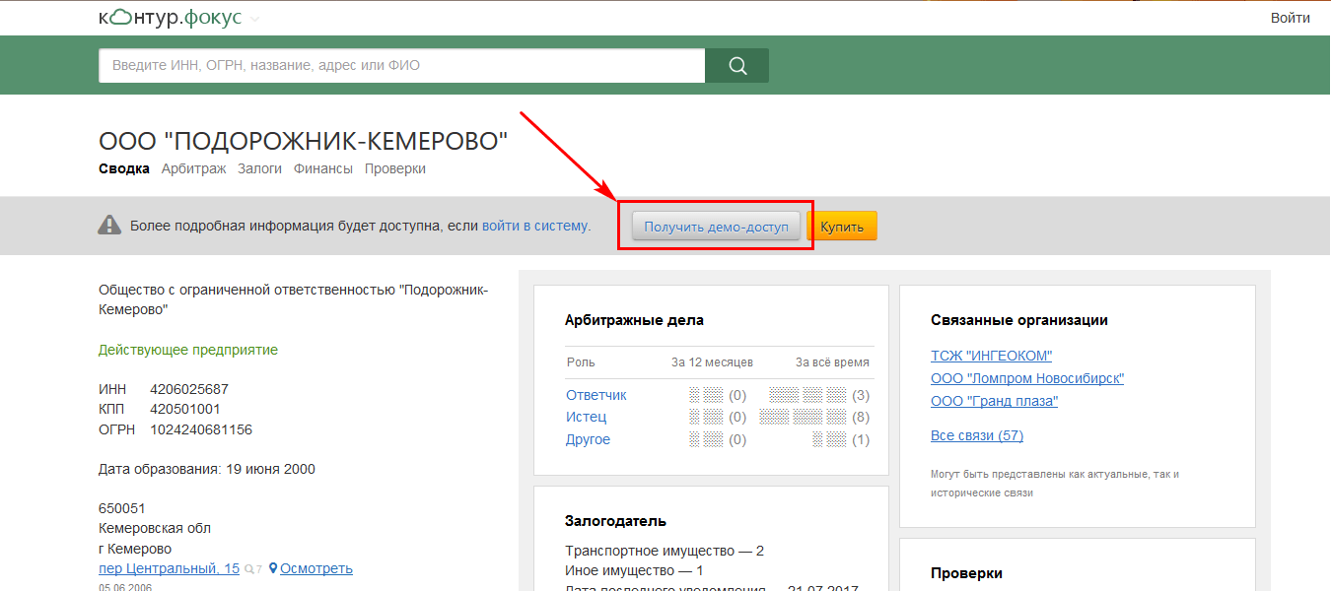Click the За 12 месяцев column header
This screenshot has height=591, width=1331.
pyautogui.click(x=712, y=362)
